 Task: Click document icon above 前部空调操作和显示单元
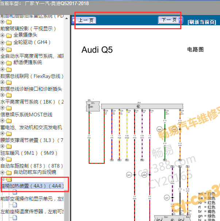[x=15, y=192]
